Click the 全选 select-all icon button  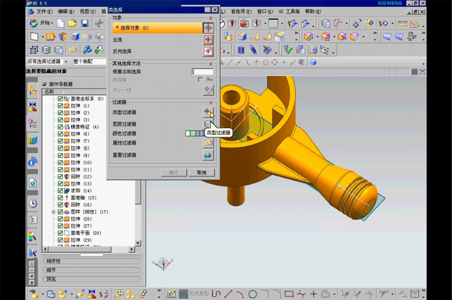point(208,39)
